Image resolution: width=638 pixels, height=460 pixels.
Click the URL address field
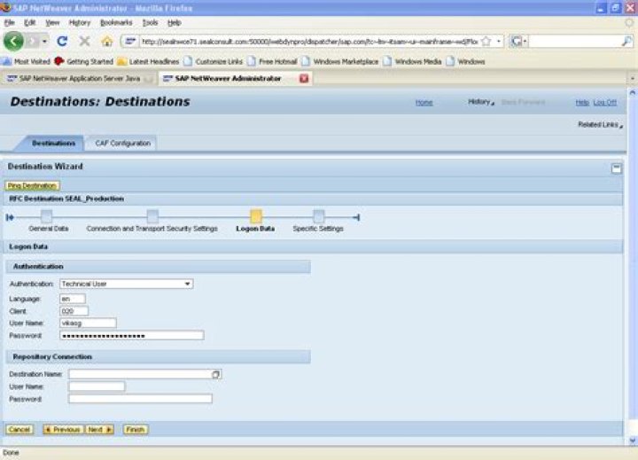309,41
